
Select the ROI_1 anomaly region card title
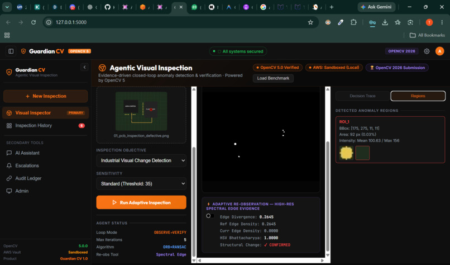pyautogui.click(x=344, y=121)
